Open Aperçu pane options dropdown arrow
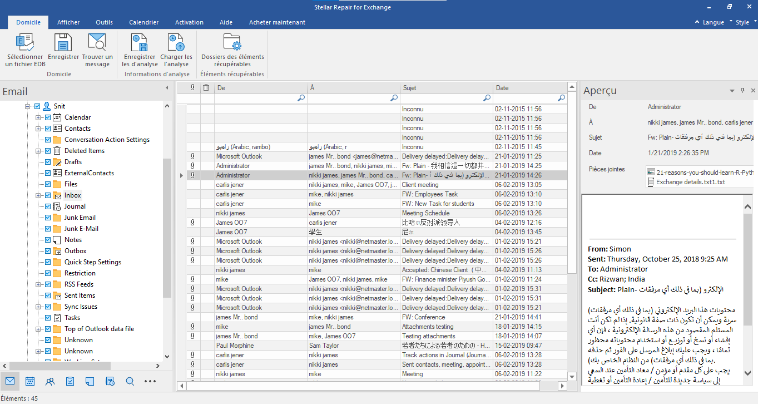 click(732, 90)
